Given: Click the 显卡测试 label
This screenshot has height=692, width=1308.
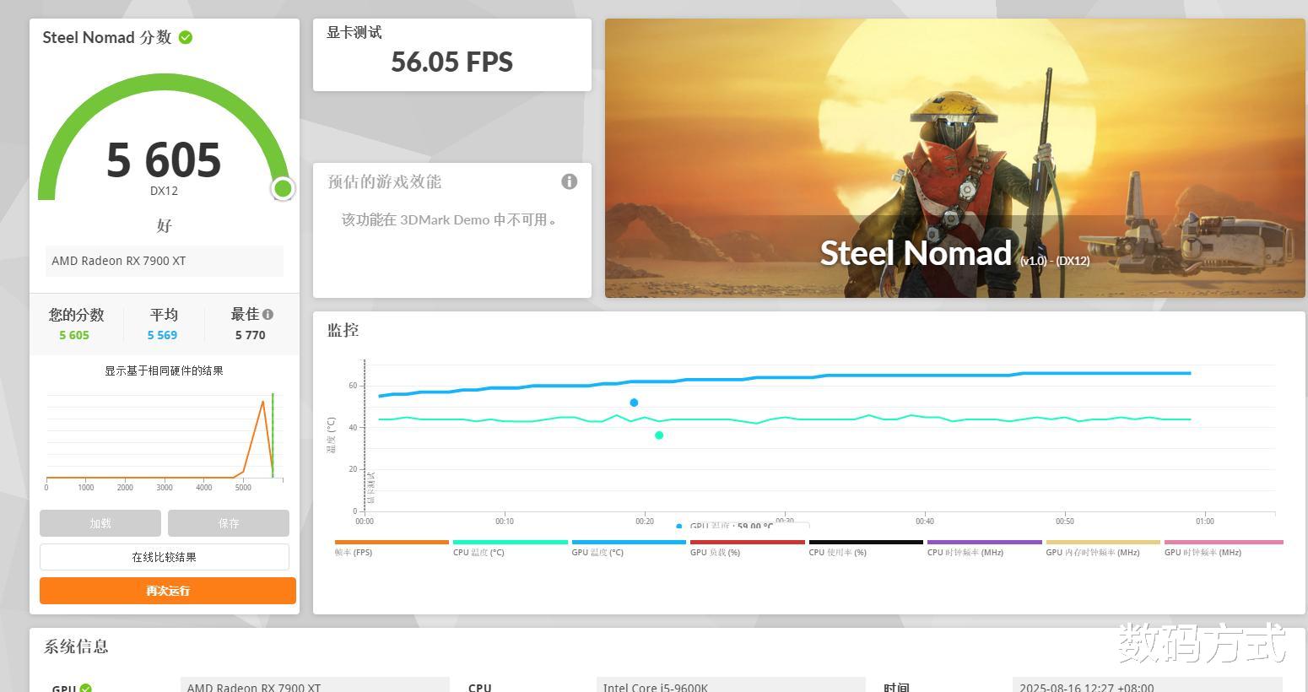Looking at the screenshot, I should pyautogui.click(x=354, y=32).
